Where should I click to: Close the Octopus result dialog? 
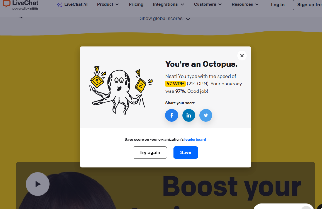[242, 56]
